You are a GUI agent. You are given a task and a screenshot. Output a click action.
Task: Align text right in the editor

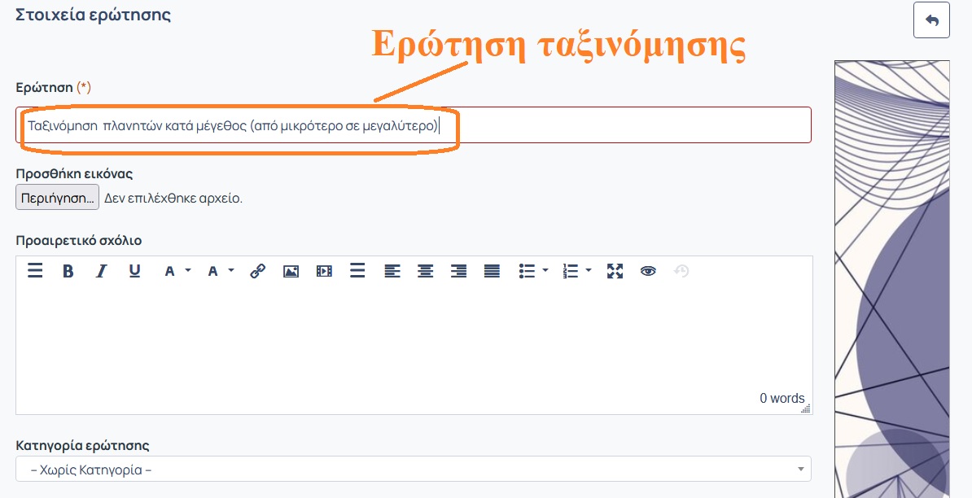[x=458, y=271]
